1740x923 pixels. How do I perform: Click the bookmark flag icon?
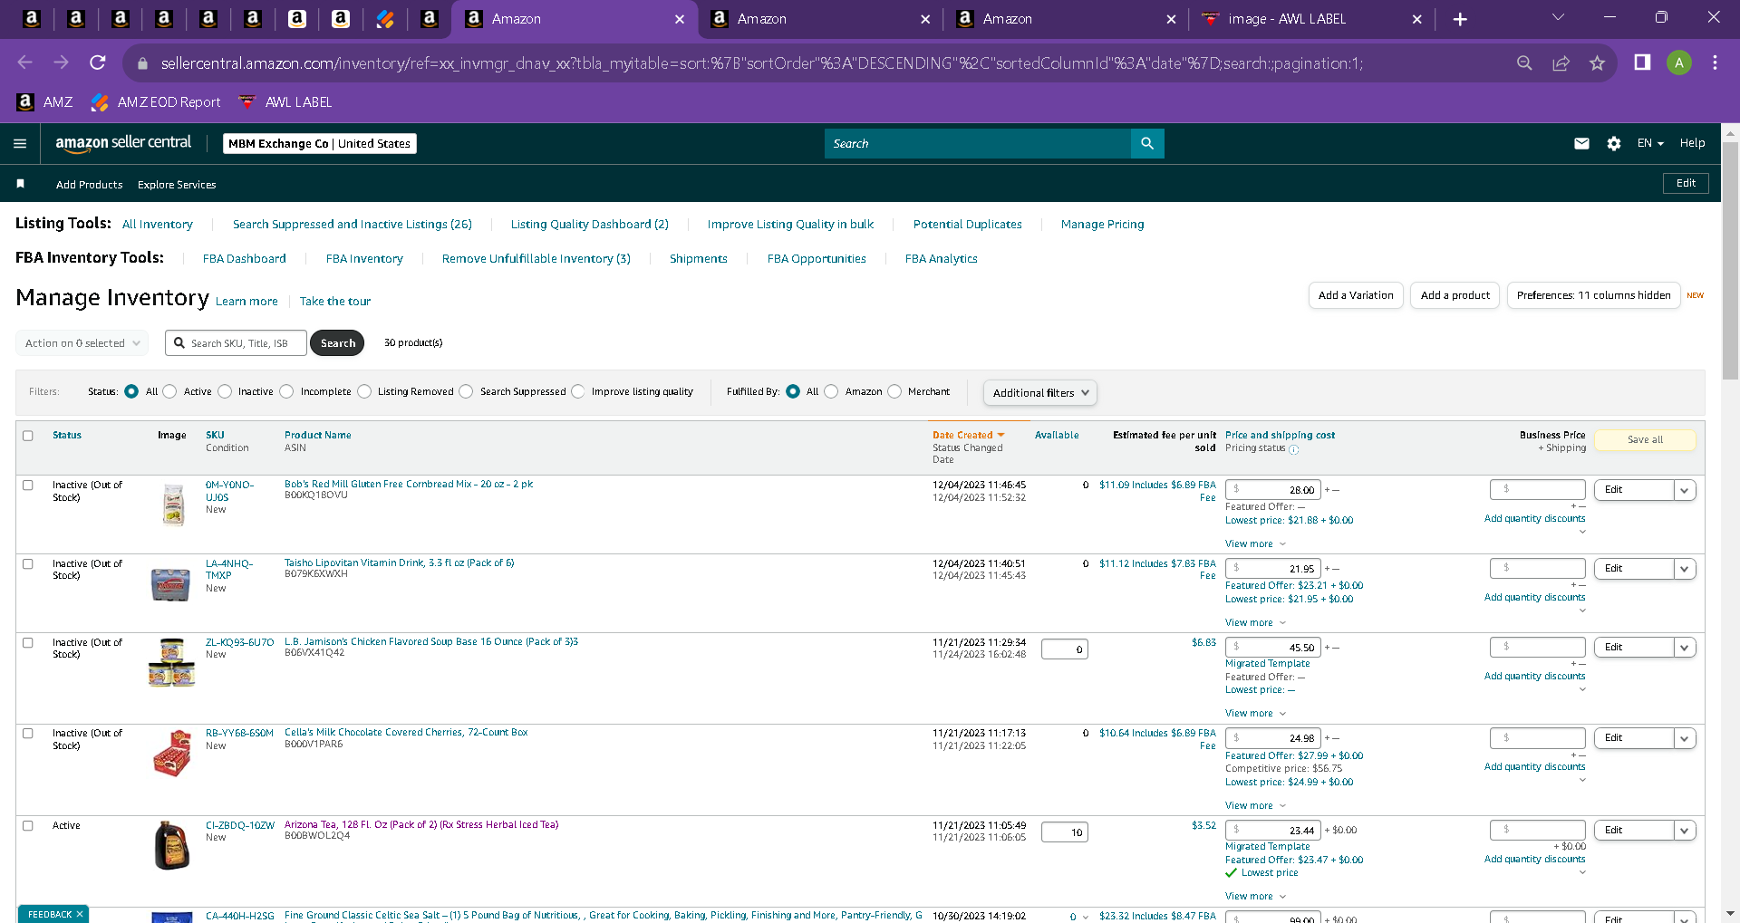click(20, 184)
